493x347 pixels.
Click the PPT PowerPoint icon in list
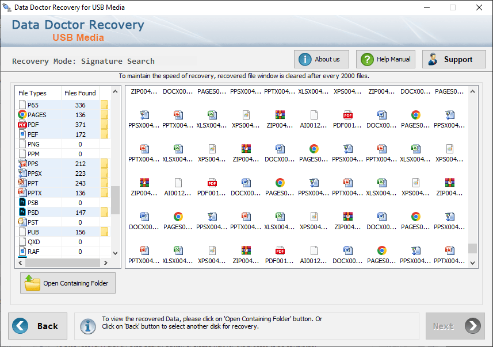coord(22,183)
